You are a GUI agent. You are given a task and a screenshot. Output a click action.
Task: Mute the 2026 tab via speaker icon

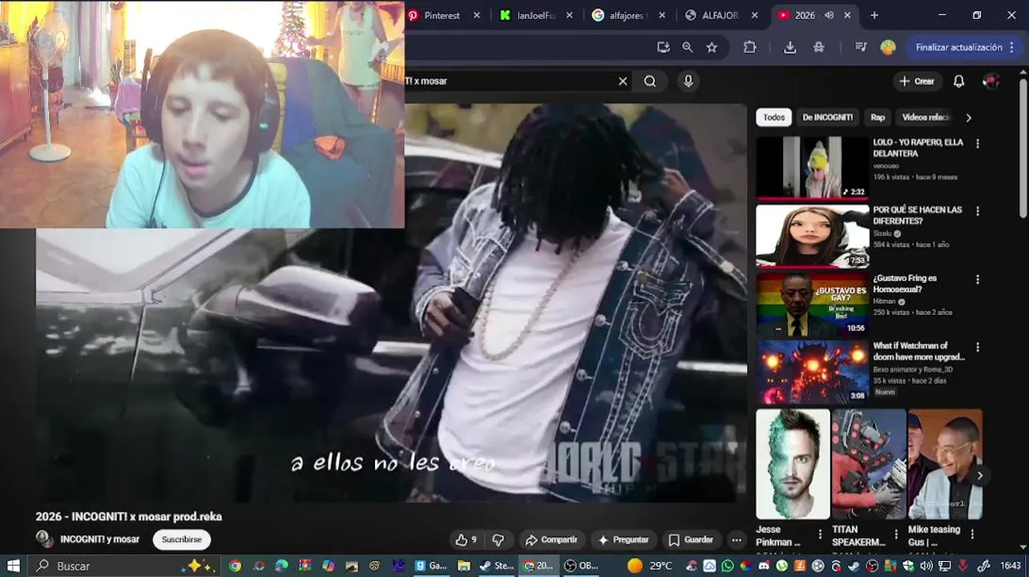point(829,15)
